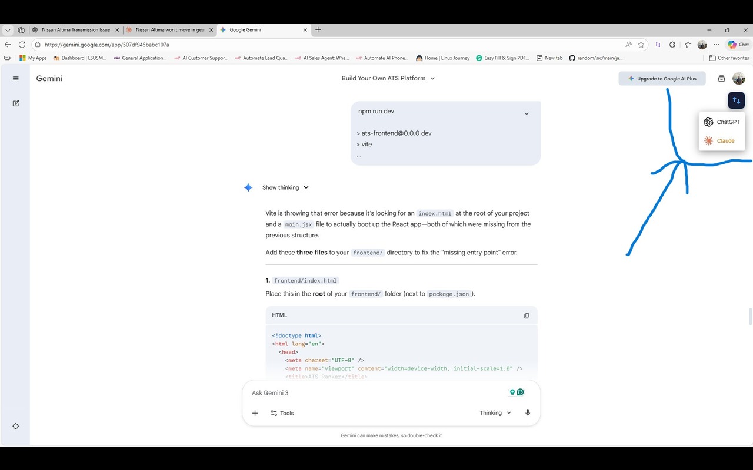Open the New tab bookmark
Screen dimensions: 753x470
(x=549, y=58)
